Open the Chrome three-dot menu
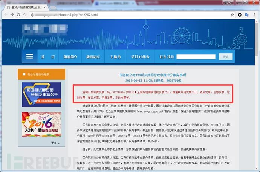 (x=254, y=15)
